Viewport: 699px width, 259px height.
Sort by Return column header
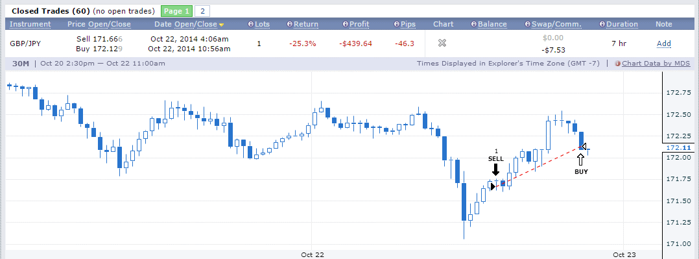click(x=306, y=24)
